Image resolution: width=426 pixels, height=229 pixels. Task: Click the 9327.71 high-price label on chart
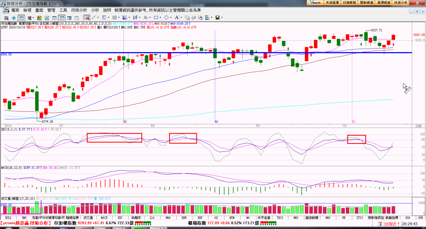coord(376,30)
